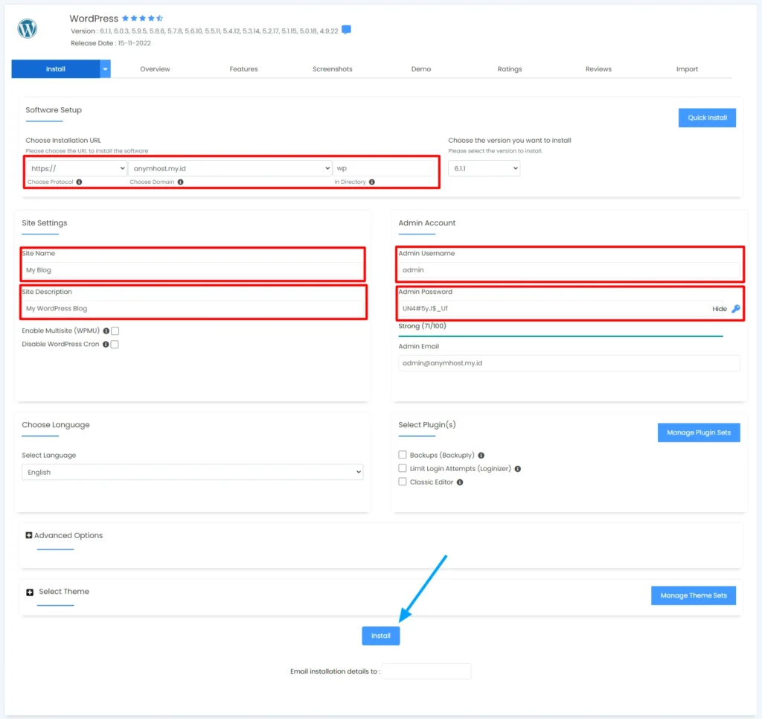View the Screenshots tab
This screenshot has height=719, width=762.
click(x=333, y=69)
